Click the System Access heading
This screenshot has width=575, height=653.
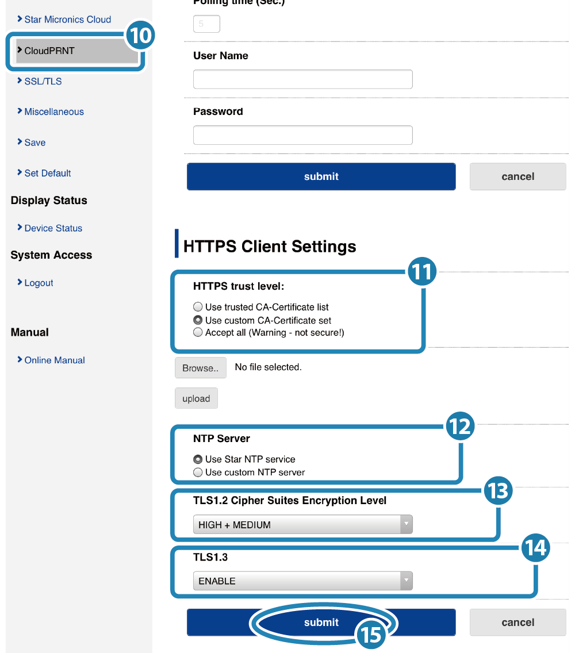(51, 255)
